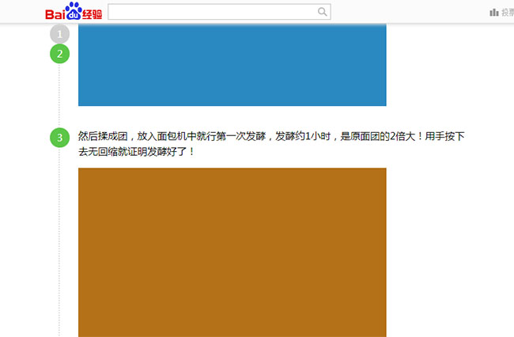Viewport: 514px width, 337px height.
Task: Click the dotted timeline below step 3
Action: (x=59, y=237)
